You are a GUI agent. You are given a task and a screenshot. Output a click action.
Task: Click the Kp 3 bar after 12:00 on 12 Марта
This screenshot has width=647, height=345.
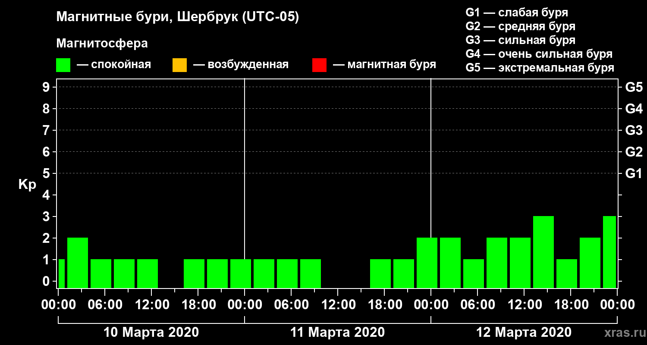click(543, 252)
